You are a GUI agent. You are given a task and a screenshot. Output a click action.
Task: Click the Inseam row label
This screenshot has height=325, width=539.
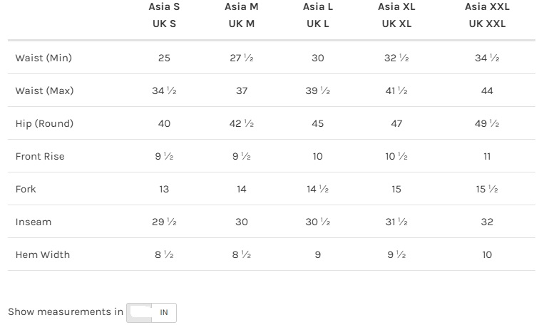pyautogui.click(x=34, y=222)
